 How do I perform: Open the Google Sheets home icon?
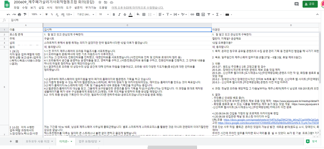click(x=7, y=4)
